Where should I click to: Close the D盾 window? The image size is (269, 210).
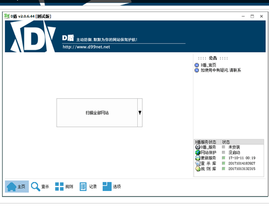click(x=261, y=17)
